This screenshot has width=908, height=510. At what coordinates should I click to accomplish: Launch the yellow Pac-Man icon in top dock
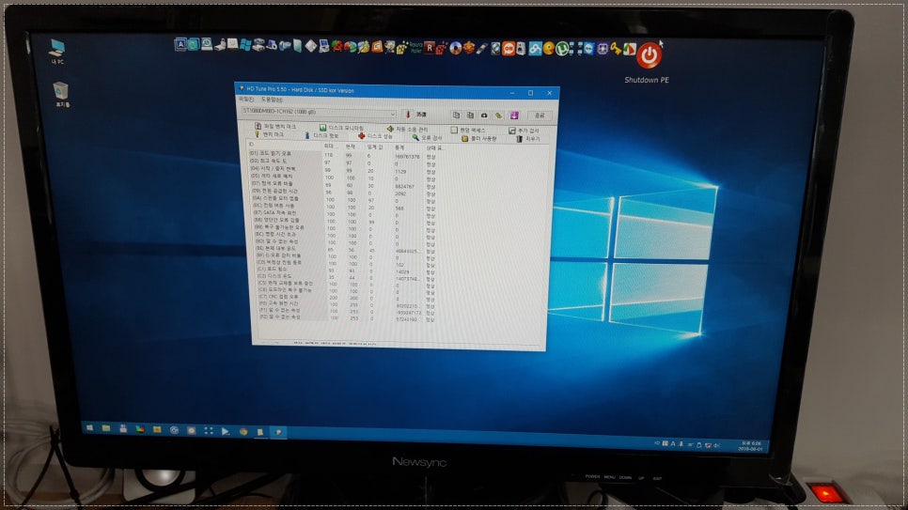coord(549,49)
